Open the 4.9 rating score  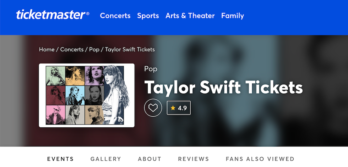click(x=182, y=108)
